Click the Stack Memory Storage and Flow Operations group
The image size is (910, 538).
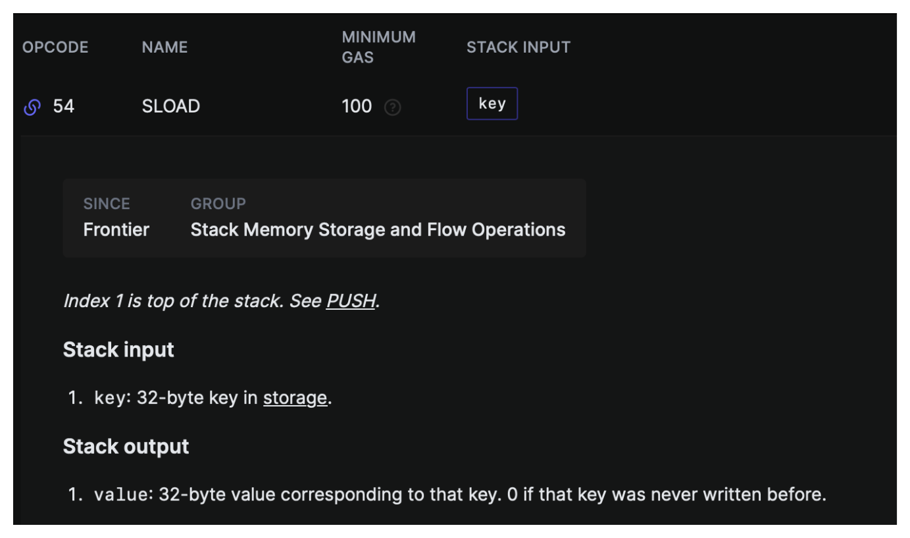pyautogui.click(x=378, y=230)
